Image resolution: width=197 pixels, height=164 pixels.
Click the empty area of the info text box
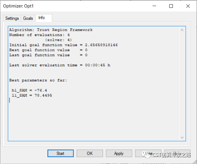(94, 119)
